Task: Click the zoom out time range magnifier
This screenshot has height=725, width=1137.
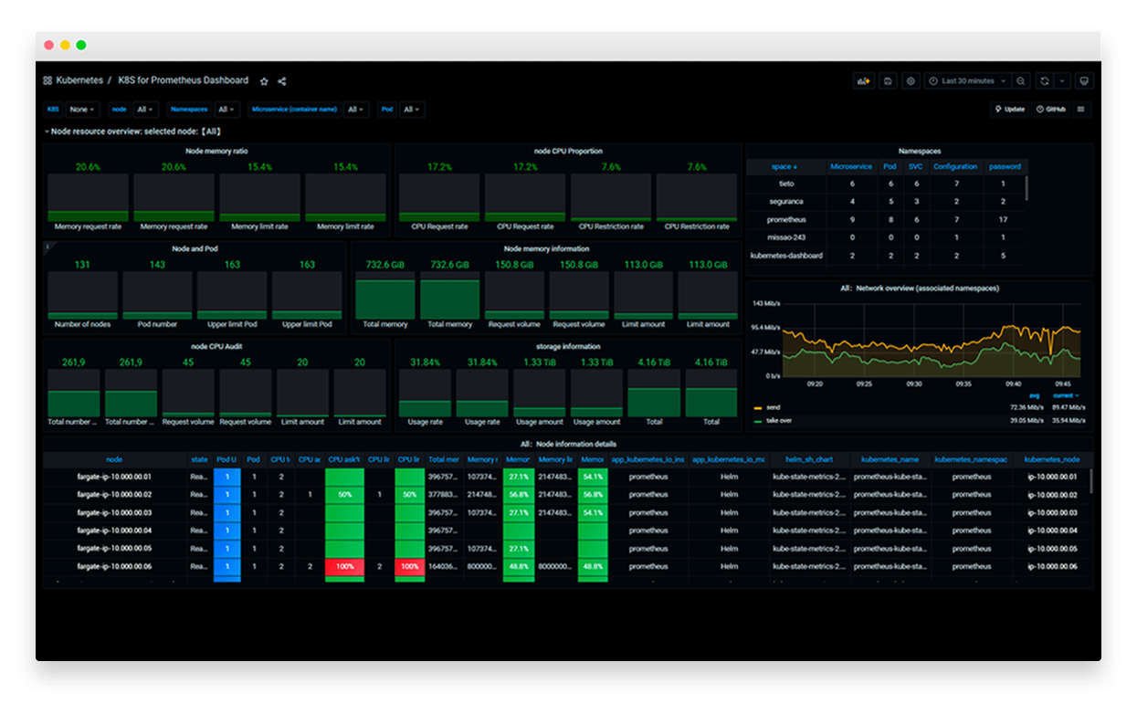Action: coord(1020,80)
